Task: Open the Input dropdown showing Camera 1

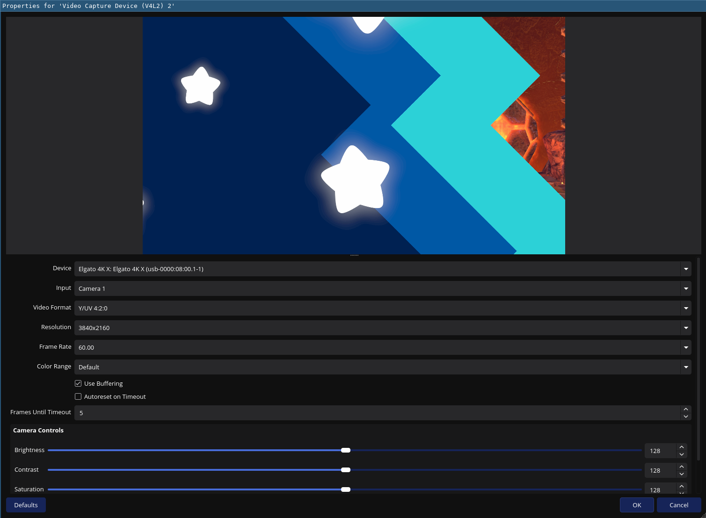Action: [x=383, y=288]
